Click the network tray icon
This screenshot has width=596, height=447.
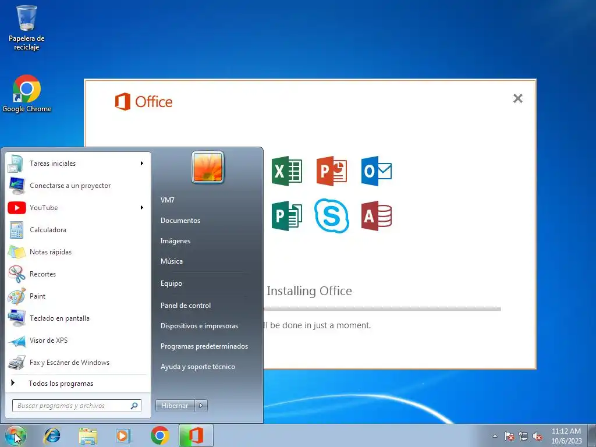tap(523, 436)
